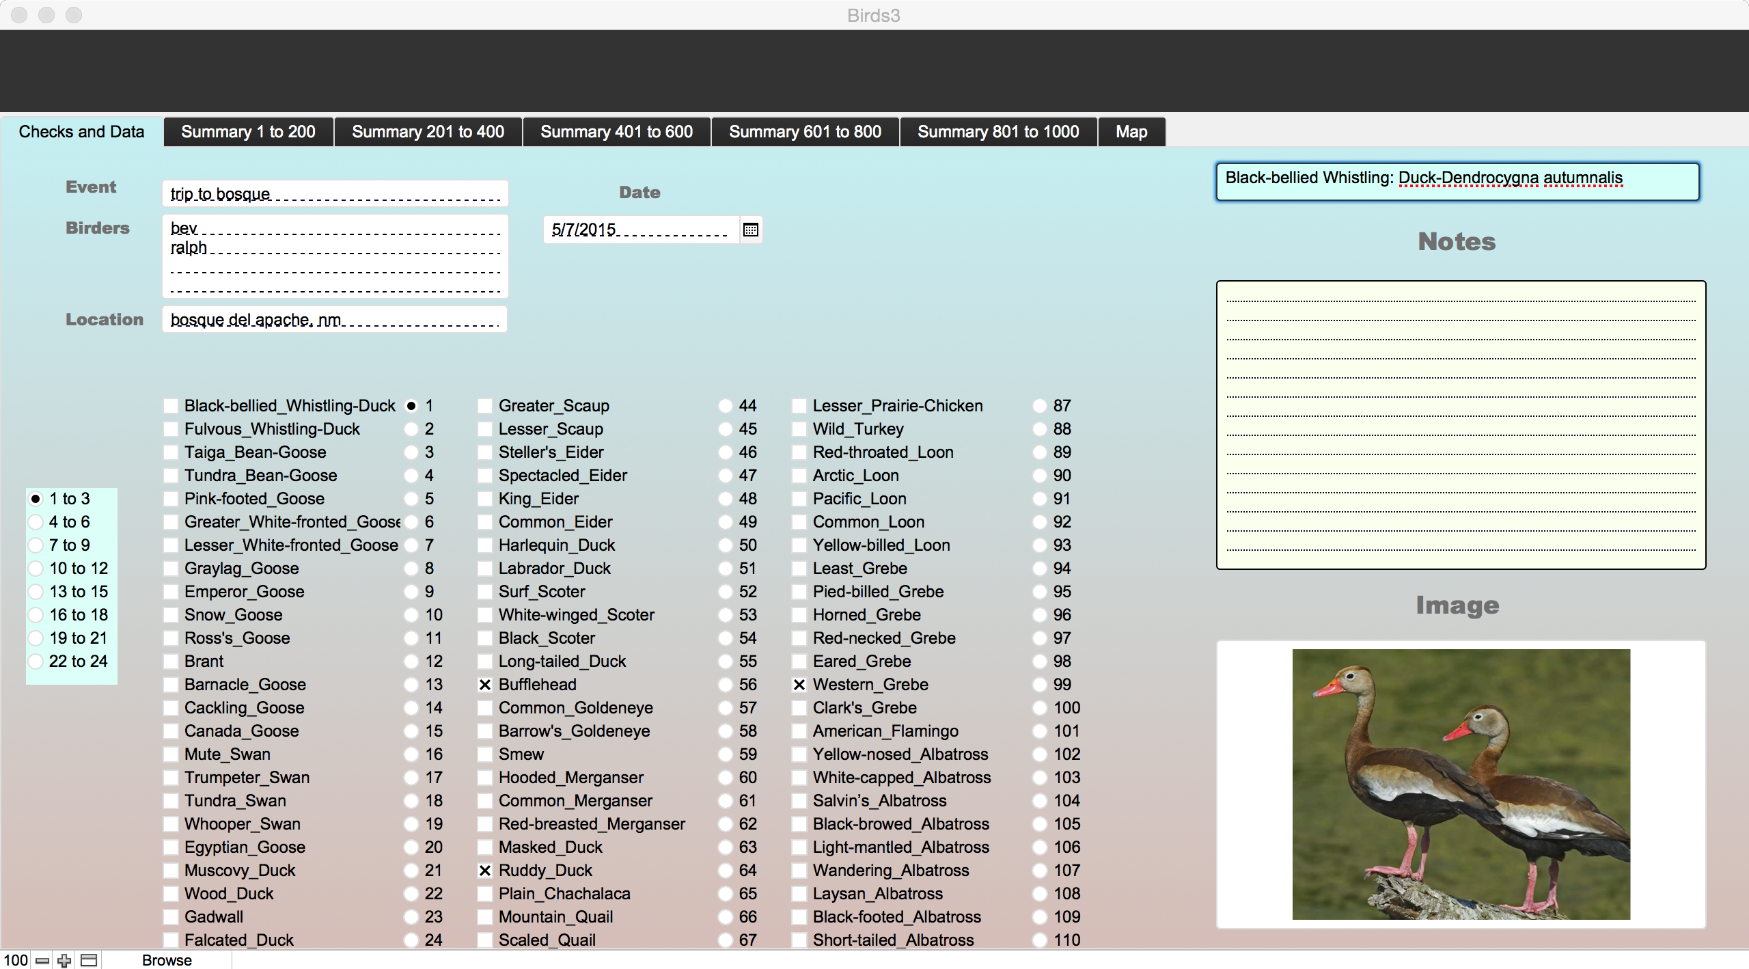1749x969 pixels.
Task: Click the 100 zoom level indicator
Action: coord(15,960)
